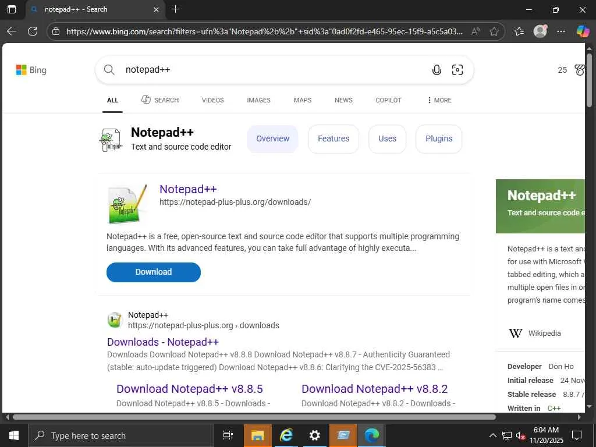Viewport: 596px width, 447px height.
Task: Click the Notepad++ chameleon logo in header
Action: point(111,140)
